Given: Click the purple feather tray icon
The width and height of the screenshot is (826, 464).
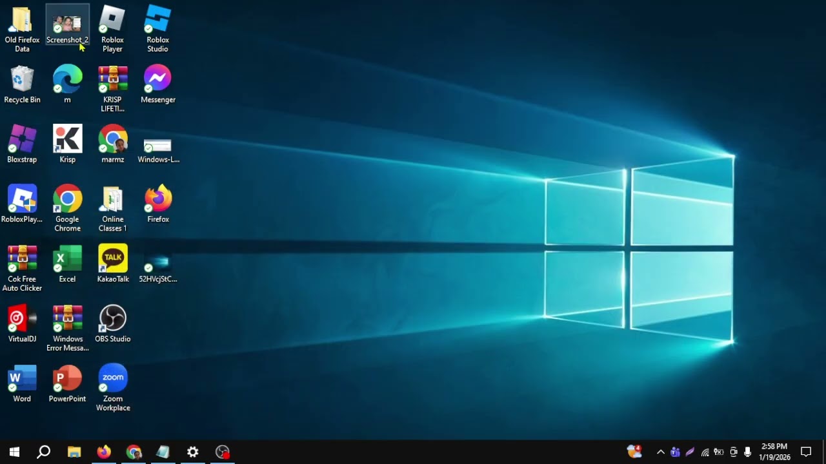Looking at the screenshot, I should click(690, 452).
